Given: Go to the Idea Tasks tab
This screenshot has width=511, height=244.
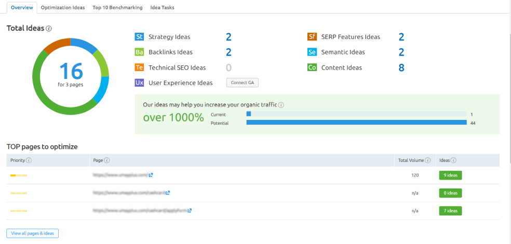Looking at the screenshot, I should coord(162,8).
